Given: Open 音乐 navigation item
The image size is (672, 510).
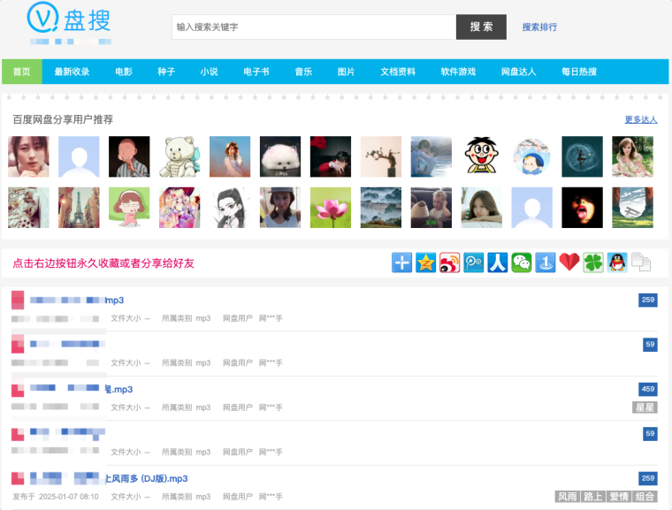Looking at the screenshot, I should (303, 72).
